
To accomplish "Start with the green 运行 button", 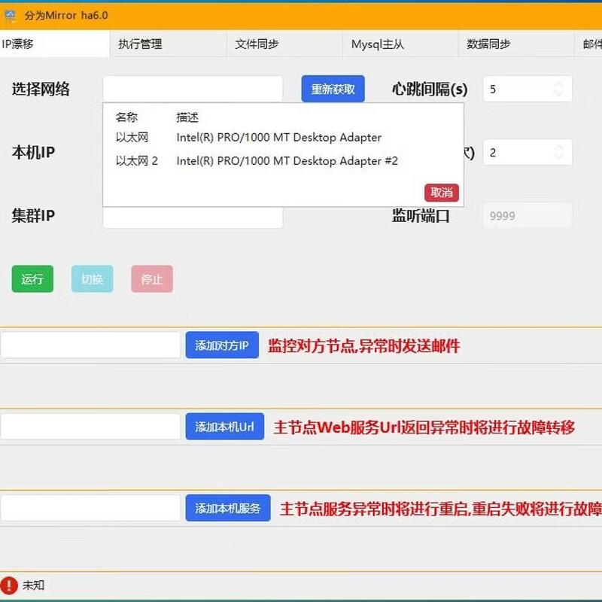I will pos(32,279).
